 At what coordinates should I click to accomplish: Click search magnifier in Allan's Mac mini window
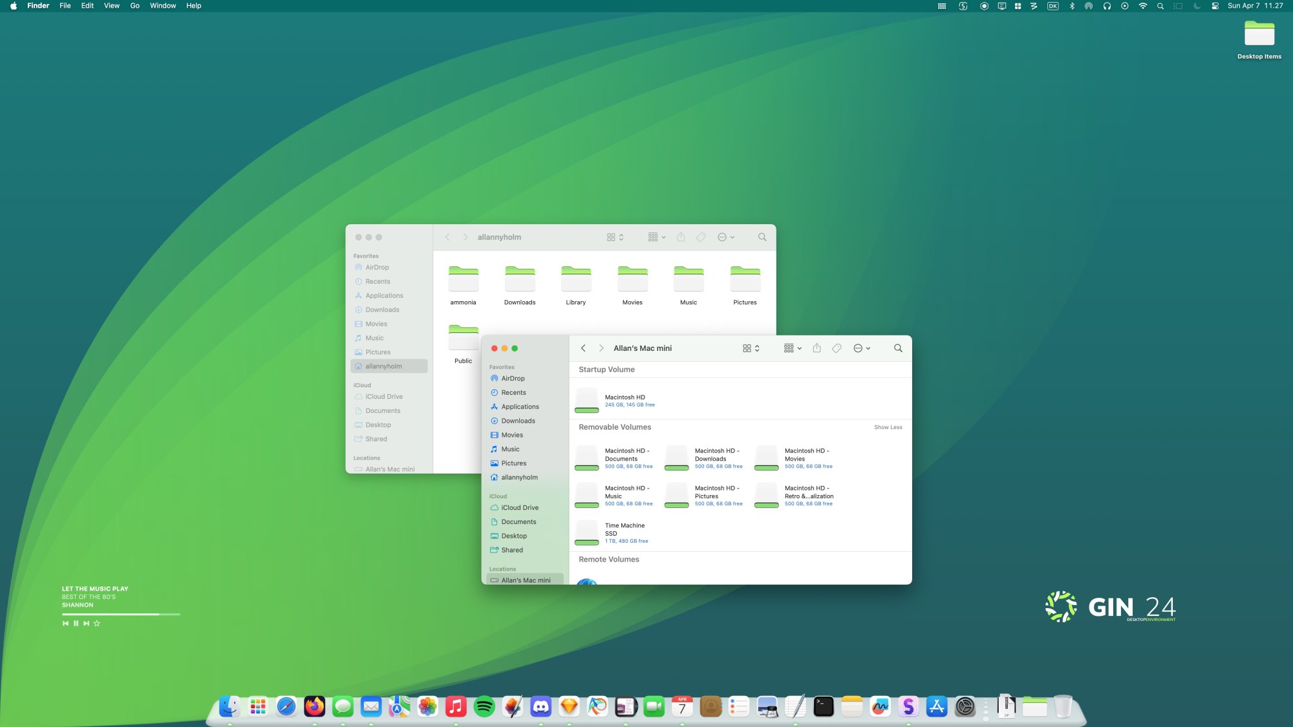[898, 348]
